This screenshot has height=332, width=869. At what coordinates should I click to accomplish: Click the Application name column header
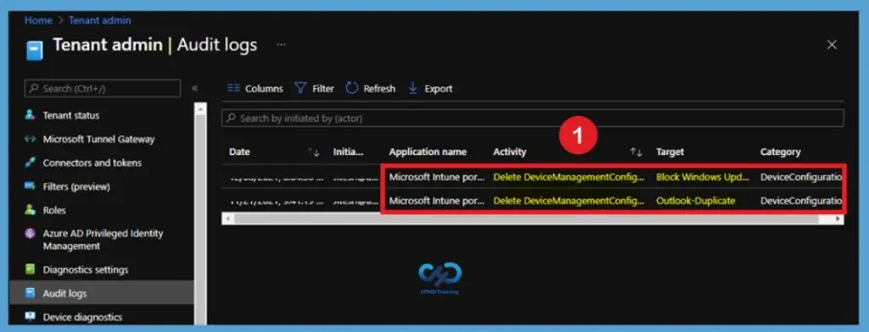428,152
